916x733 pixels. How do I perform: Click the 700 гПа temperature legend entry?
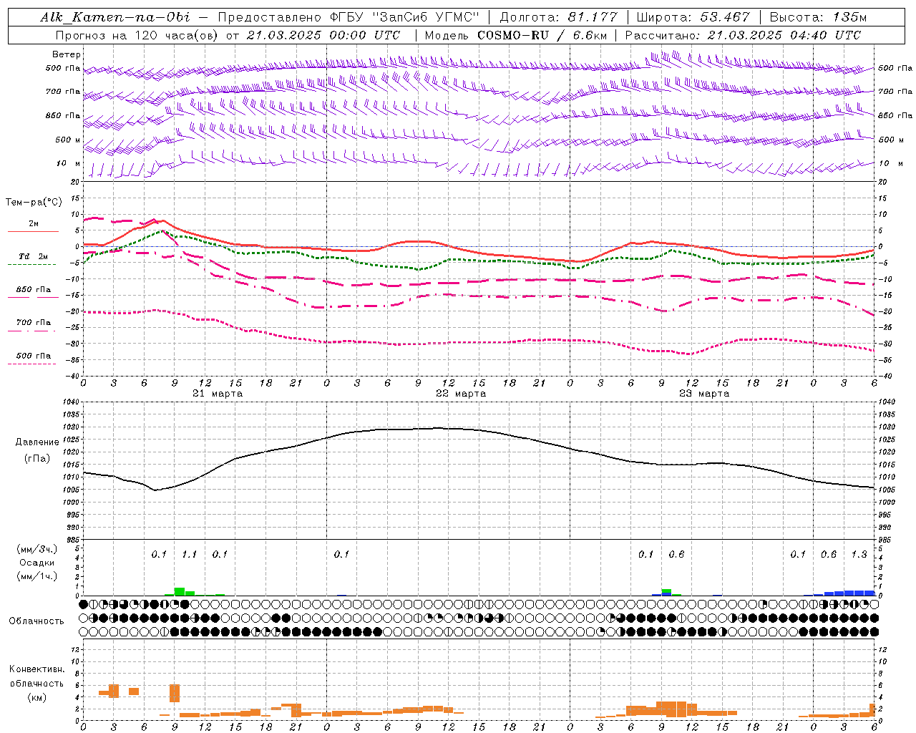[34, 323]
